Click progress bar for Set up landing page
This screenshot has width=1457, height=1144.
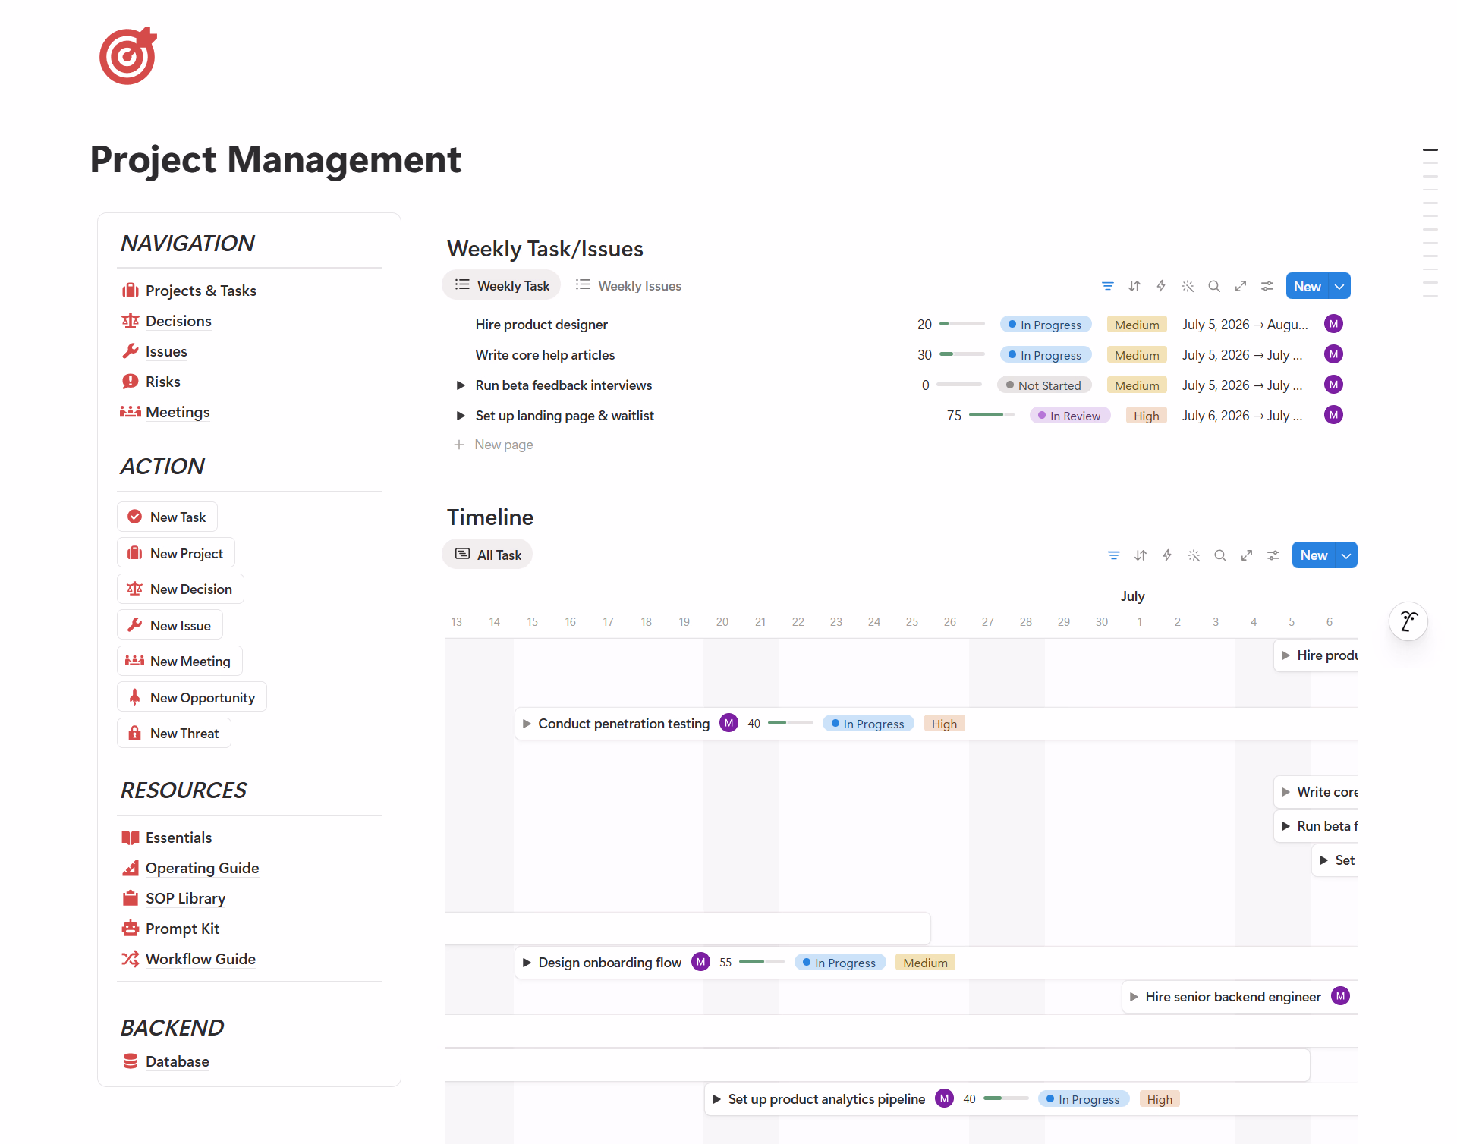click(x=992, y=415)
